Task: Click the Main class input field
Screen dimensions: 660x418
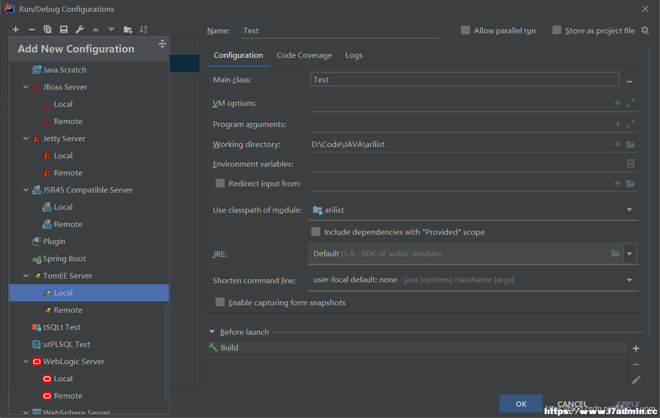Action: pos(464,79)
